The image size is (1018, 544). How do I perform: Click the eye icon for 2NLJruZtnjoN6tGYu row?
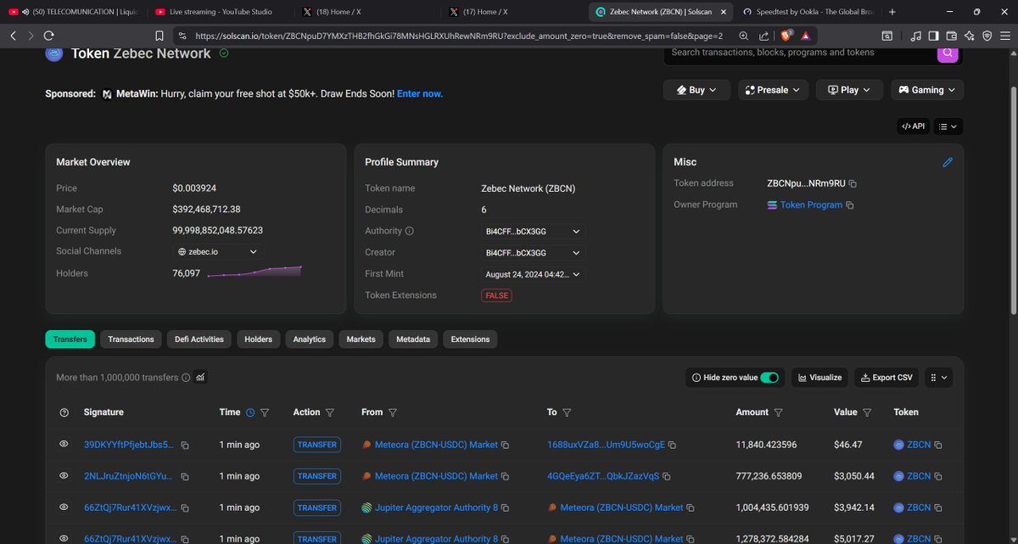(64, 475)
